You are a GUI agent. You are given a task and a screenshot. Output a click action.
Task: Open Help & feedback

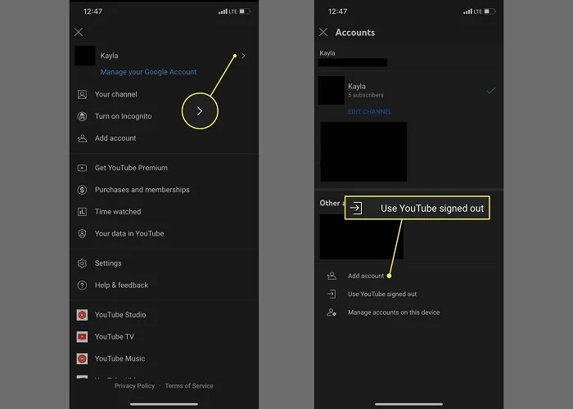click(121, 285)
